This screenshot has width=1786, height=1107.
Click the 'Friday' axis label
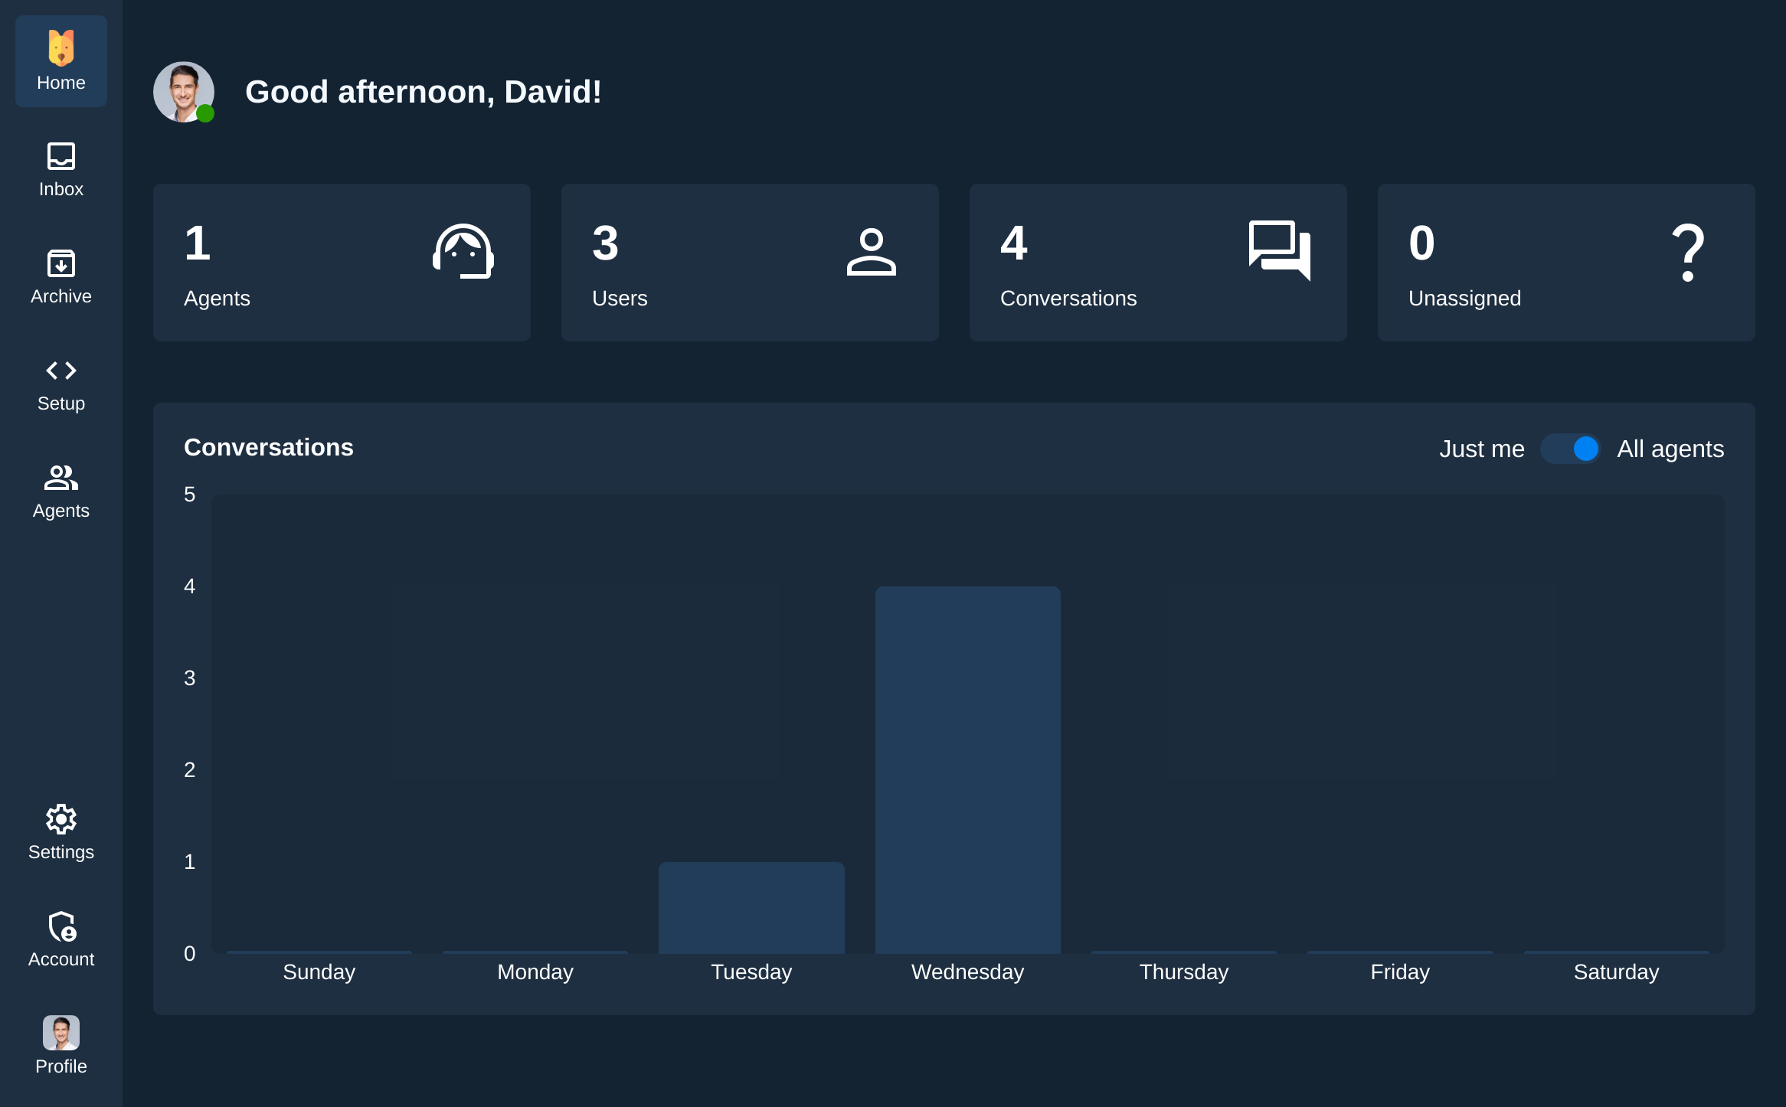pos(1400,972)
